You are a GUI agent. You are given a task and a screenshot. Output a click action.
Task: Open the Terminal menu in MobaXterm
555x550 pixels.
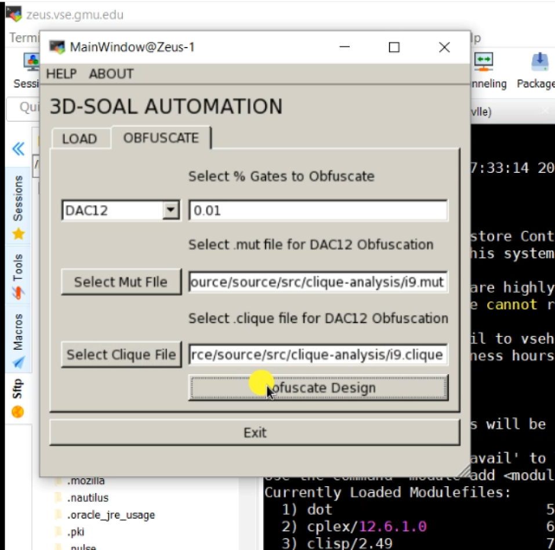(x=23, y=38)
